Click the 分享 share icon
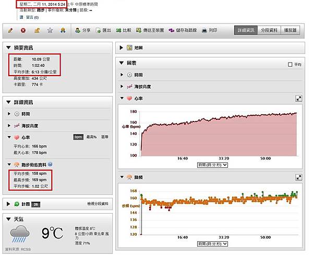The width and height of the screenshot is (313, 257). pos(78,30)
